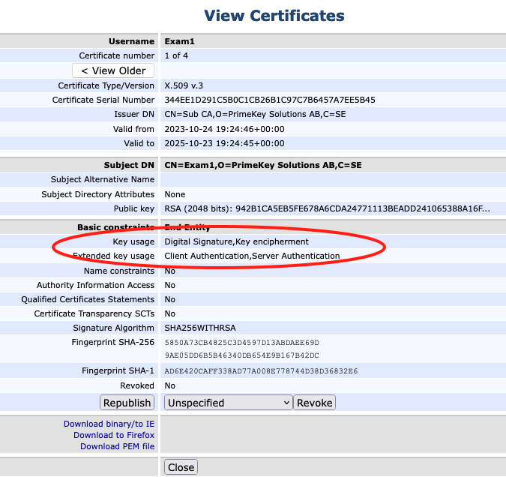Select the Valid to date value
Image resolution: width=506 pixels, height=477 pixels.
point(224,143)
